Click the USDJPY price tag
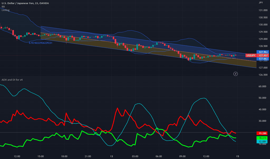 pos(251,55)
